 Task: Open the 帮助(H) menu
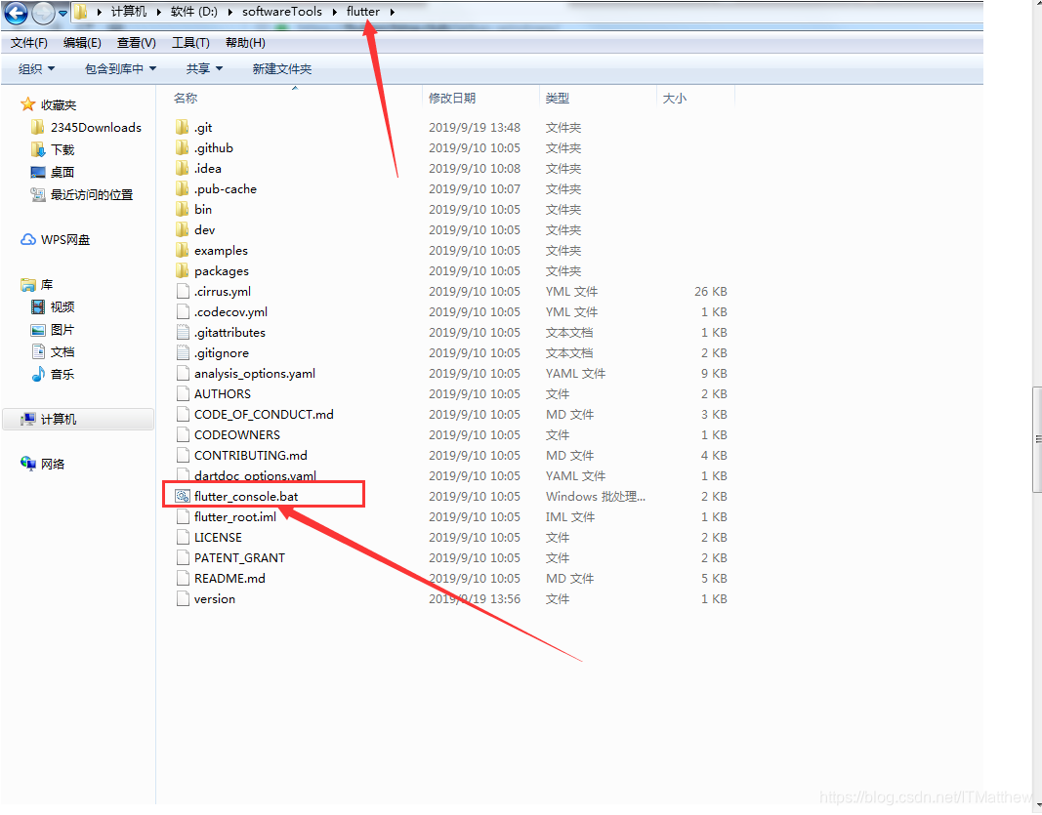click(245, 43)
